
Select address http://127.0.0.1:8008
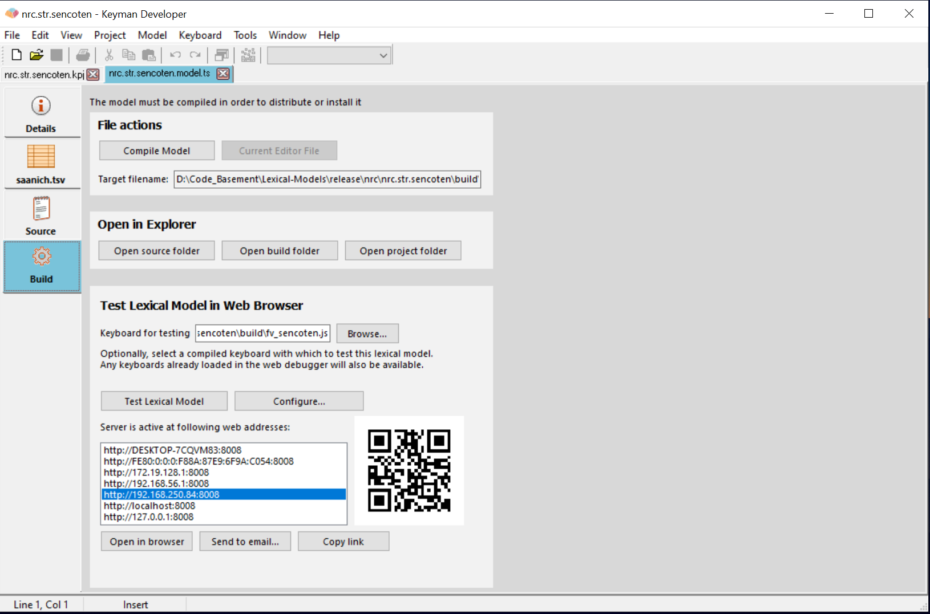(x=224, y=517)
